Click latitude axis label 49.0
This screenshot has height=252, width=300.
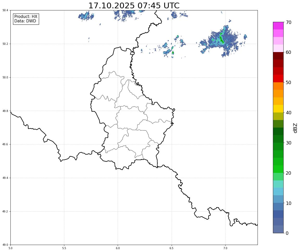pos(5,245)
